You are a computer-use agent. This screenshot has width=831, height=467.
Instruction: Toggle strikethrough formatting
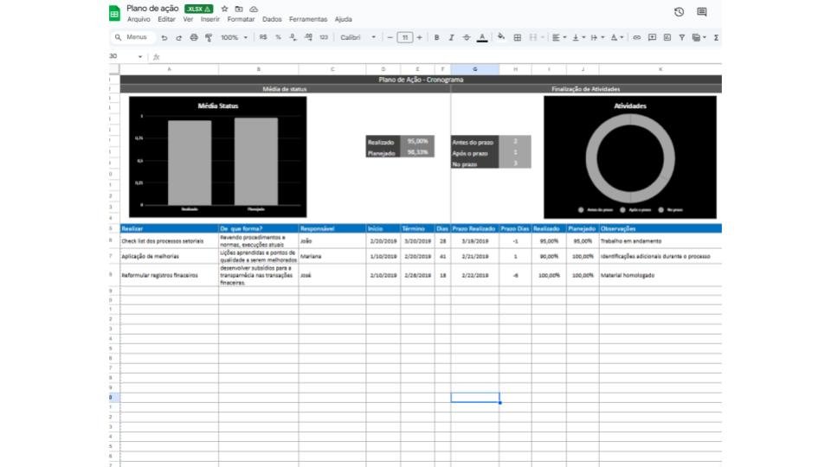[x=467, y=38]
